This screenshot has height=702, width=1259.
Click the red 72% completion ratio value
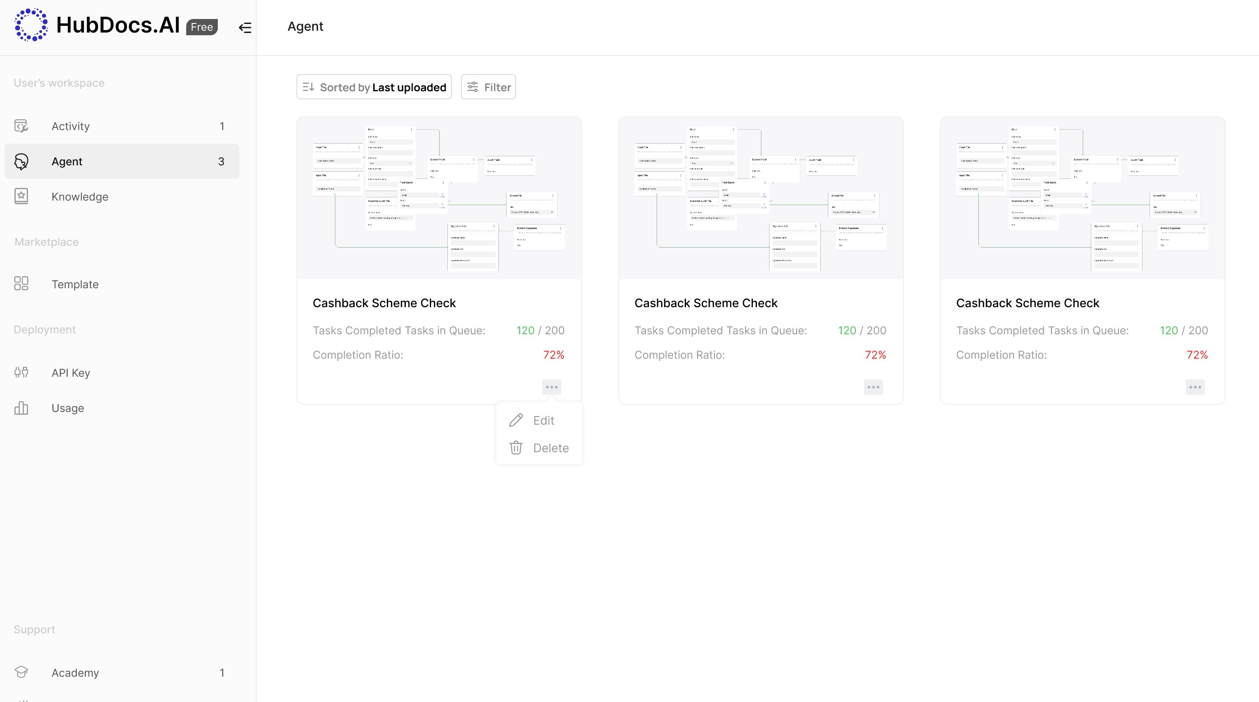(x=553, y=355)
